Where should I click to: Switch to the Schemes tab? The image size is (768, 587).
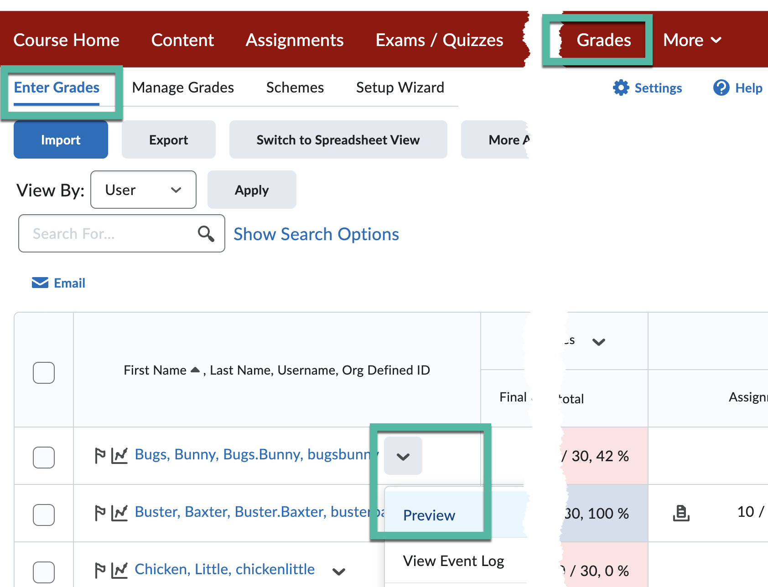[x=295, y=88]
